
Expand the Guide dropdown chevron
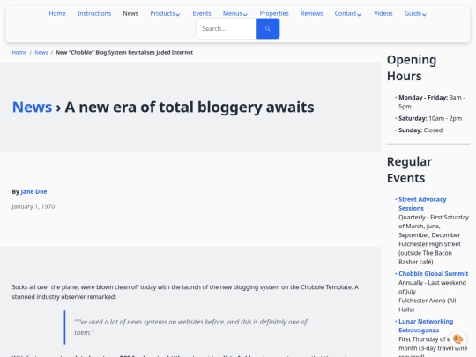pos(424,14)
